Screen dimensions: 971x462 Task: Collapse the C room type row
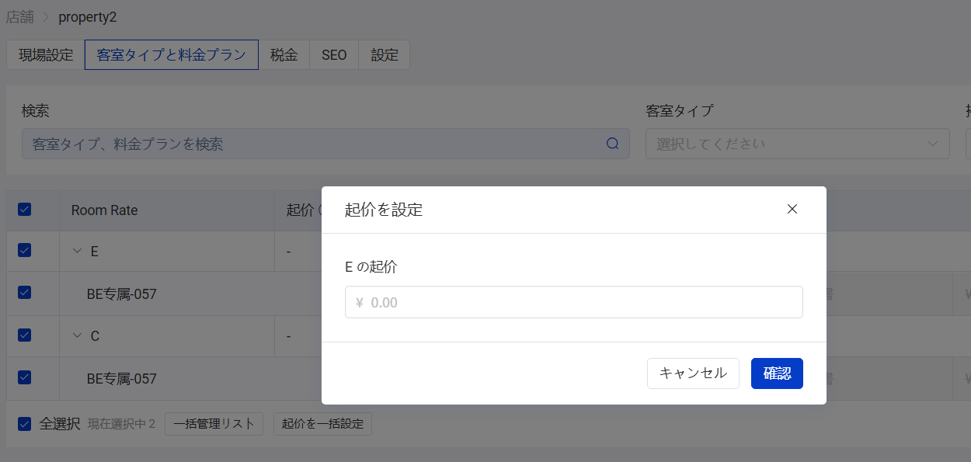[x=77, y=335]
